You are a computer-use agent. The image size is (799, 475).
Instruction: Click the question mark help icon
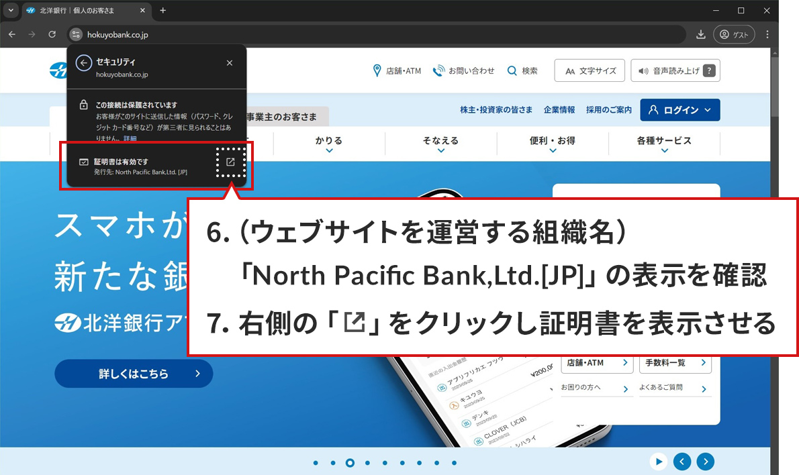coord(709,70)
